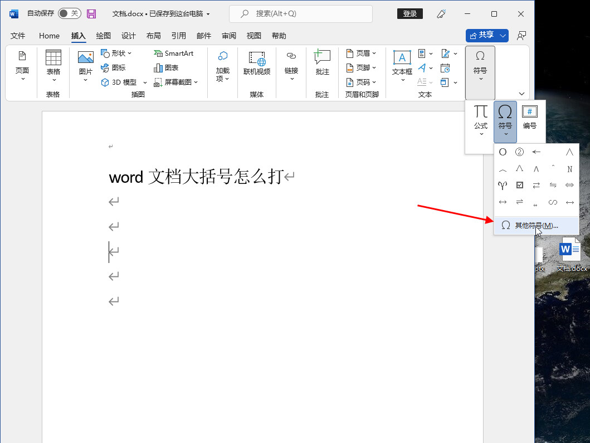Viewport: 590px width, 443px height.
Task: Click the search box 搜索(Alt+Q)
Action: tap(301, 14)
